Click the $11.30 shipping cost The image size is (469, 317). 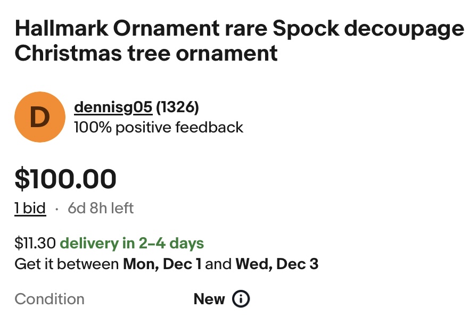pos(35,244)
